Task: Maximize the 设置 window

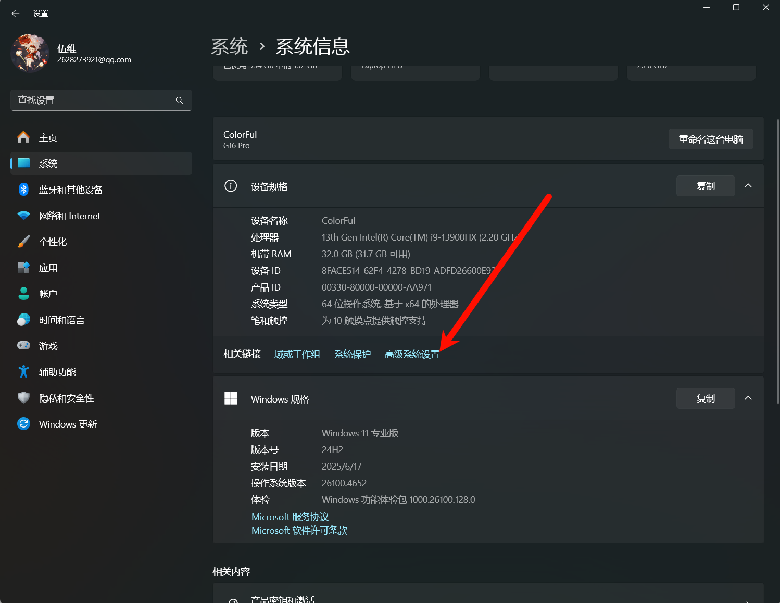Action: 736,7
